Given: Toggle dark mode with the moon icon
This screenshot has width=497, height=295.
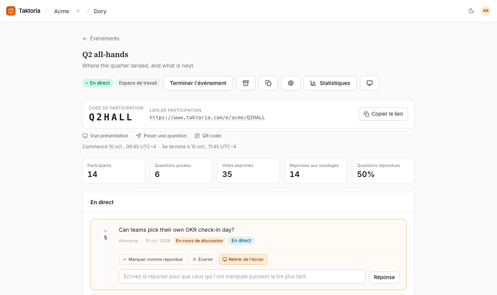Looking at the screenshot, I should (471, 11).
